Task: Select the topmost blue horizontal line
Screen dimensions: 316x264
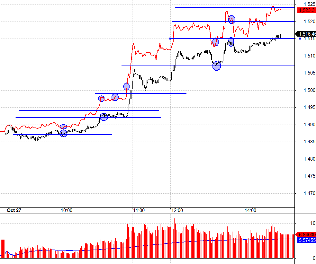Action: click(x=235, y=7)
